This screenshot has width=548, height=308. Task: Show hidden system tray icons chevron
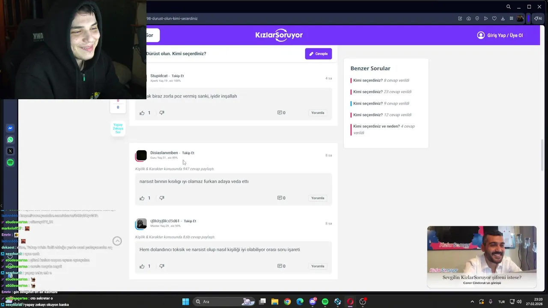coord(472,302)
